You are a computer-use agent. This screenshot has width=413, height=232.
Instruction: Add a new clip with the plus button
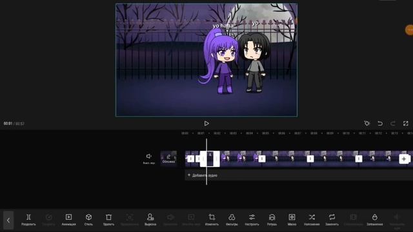[x=404, y=159]
